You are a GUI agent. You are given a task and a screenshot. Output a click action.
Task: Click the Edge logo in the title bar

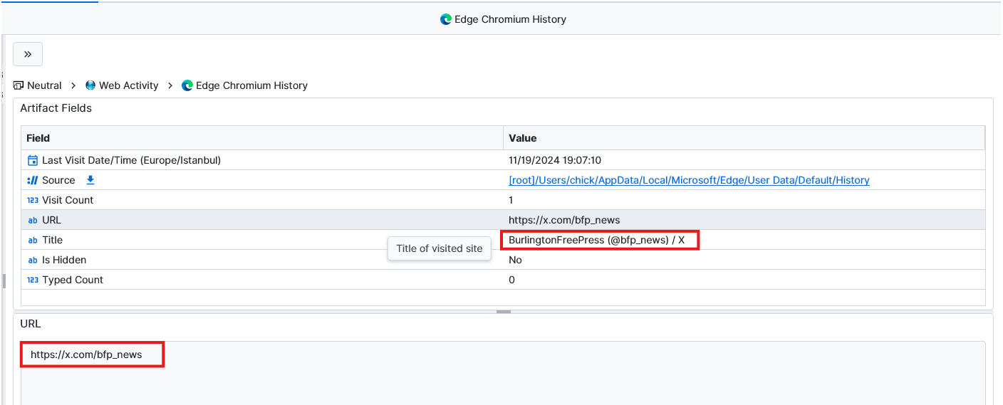[446, 19]
